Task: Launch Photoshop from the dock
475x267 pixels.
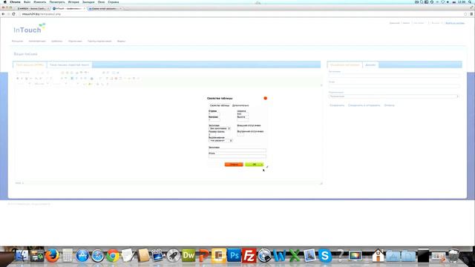Action: [234, 256]
